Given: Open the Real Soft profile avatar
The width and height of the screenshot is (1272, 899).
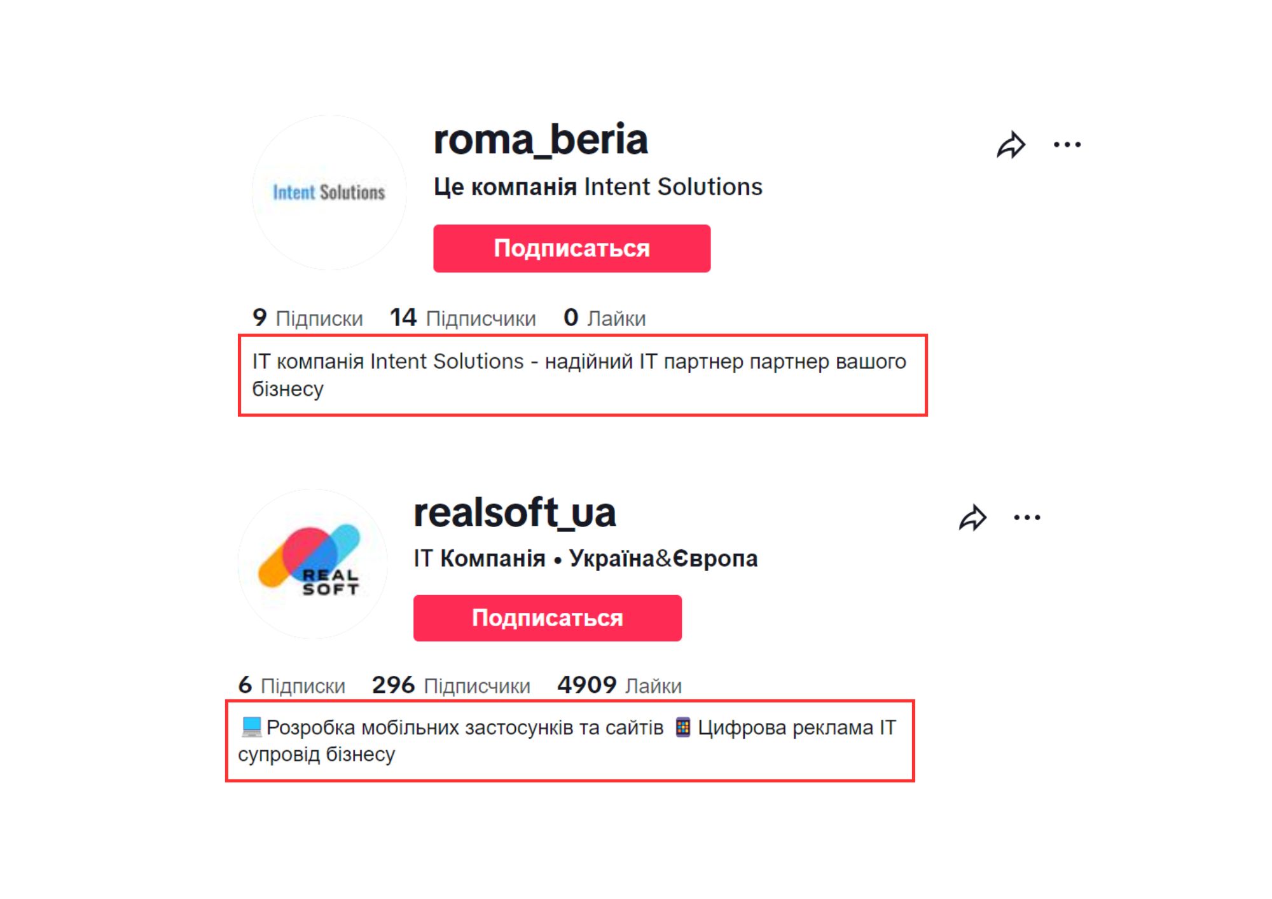Looking at the screenshot, I should coord(312,563).
